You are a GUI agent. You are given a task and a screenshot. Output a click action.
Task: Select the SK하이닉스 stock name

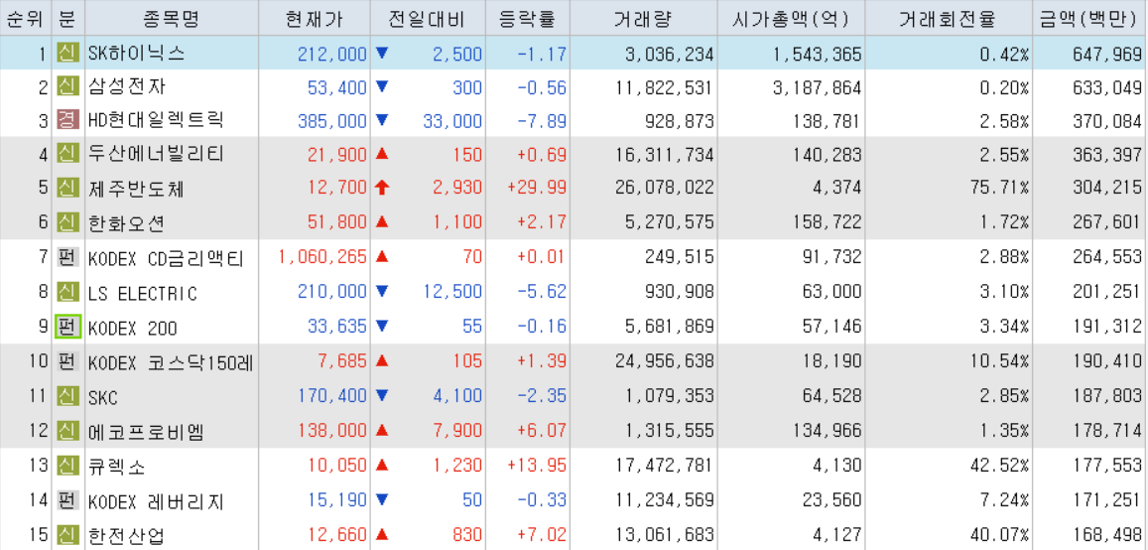click(x=136, y=55)
